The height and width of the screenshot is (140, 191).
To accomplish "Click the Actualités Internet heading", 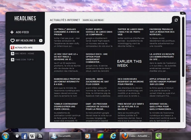I will 65,20.
